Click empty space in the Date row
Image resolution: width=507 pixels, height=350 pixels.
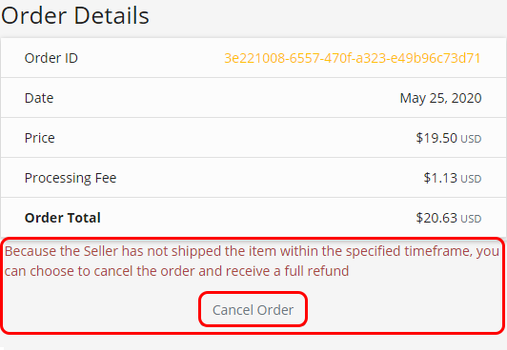coord(227,98)
